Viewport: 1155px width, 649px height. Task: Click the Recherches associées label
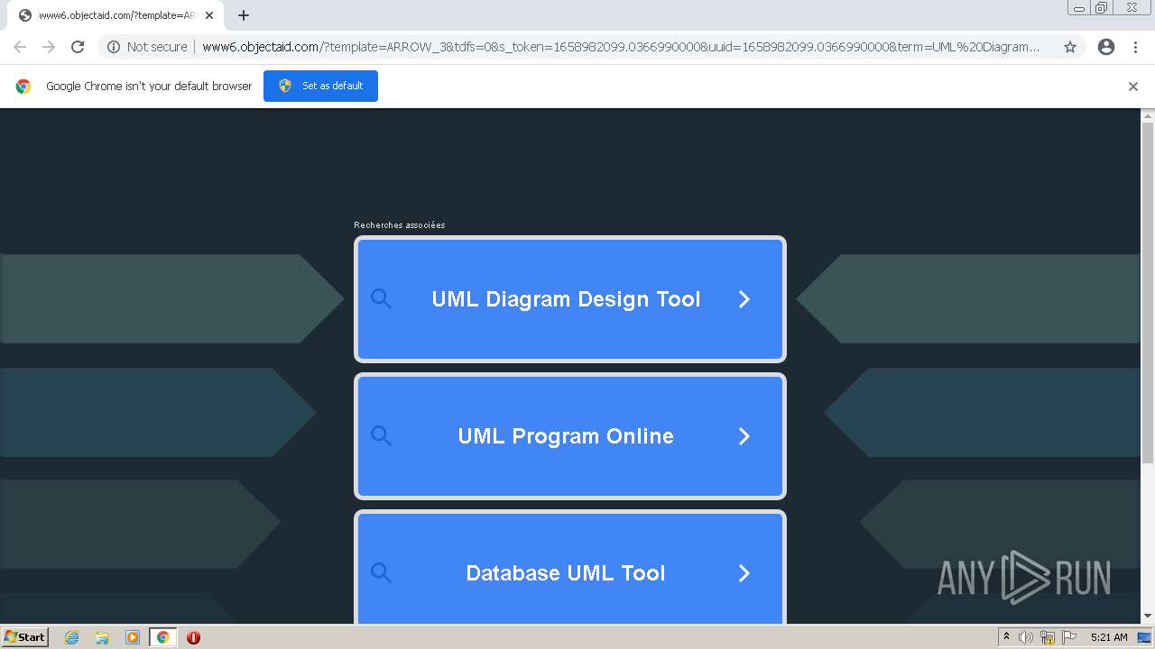pyautogui.click(x=400, y=225)
